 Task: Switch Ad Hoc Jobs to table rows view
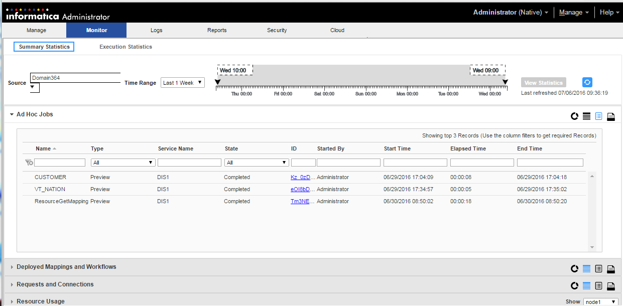[586, 117]
